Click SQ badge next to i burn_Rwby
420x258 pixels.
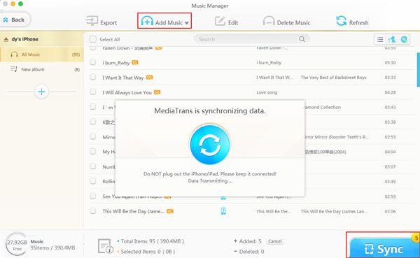coord(135,62)
